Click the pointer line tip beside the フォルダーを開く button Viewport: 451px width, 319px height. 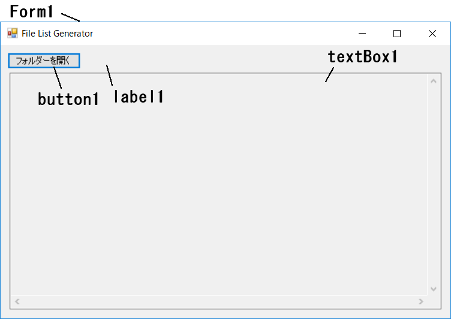[x=107, y=65]
